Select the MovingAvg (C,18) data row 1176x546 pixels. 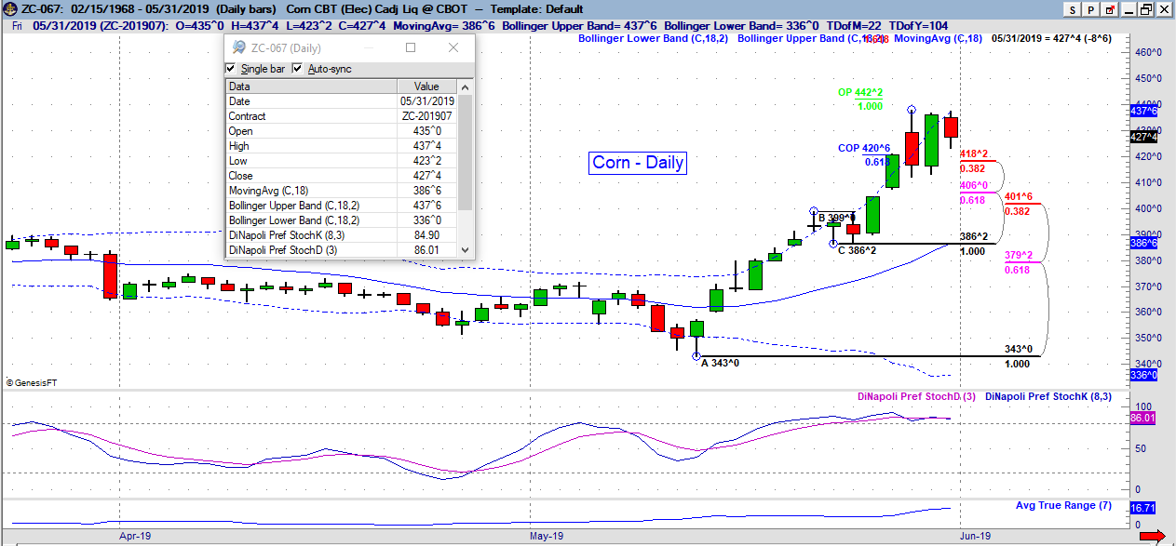click(341, 191)
